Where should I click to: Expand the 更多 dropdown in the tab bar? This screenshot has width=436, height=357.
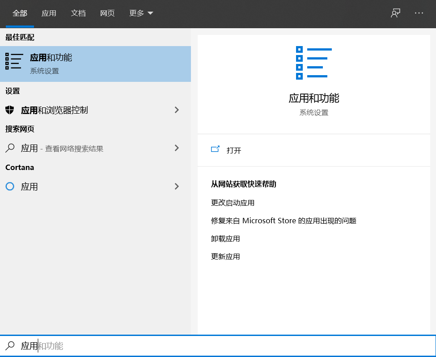(x=141, y=13)
